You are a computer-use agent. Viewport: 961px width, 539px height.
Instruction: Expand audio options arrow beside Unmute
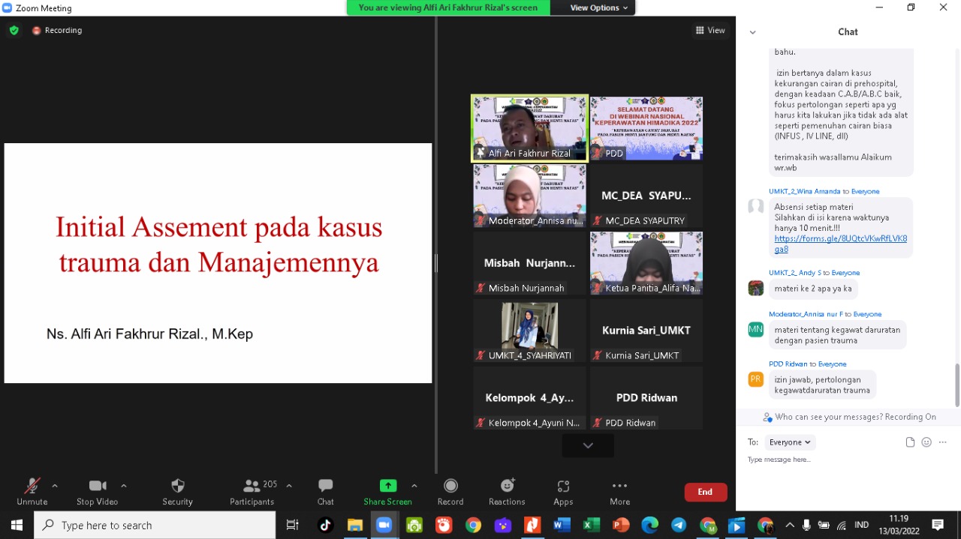point(55,486)
